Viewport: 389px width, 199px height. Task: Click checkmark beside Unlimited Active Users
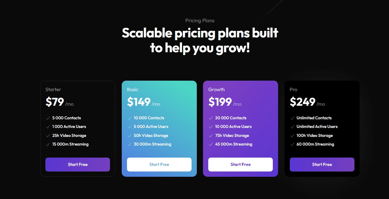pos(292,127)
